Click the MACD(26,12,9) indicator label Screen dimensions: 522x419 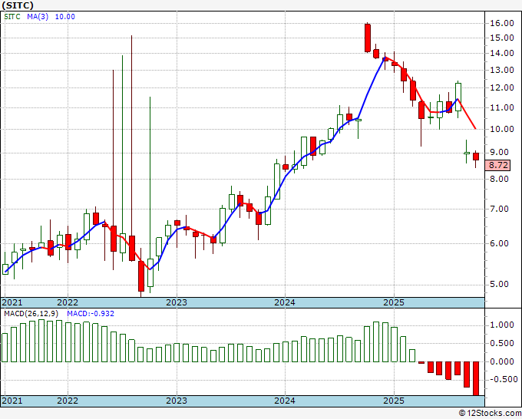31,314
